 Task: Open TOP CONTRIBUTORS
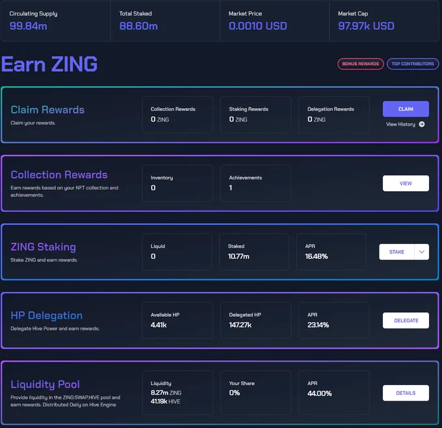(x=413, y=64)
